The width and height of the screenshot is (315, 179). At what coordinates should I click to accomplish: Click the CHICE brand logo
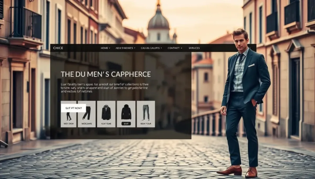click(x=58, y=48)
